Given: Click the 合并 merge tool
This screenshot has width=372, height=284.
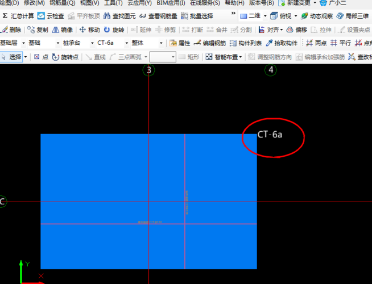Looking at the screenshot, I should (217, 30).
